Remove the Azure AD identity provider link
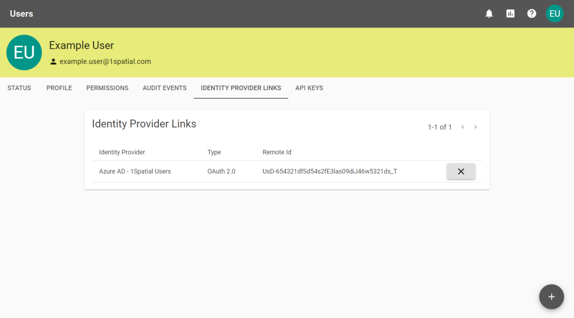Viewport: 574px width, 318px height. point(461,171)
